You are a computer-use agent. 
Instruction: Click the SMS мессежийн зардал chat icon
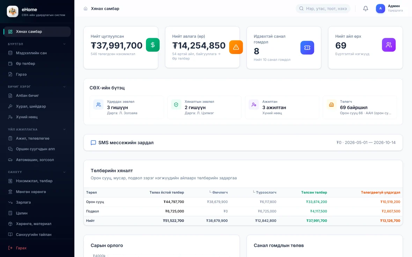(93, 143)
